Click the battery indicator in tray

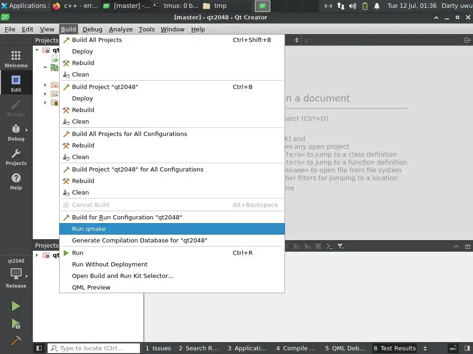365,6
